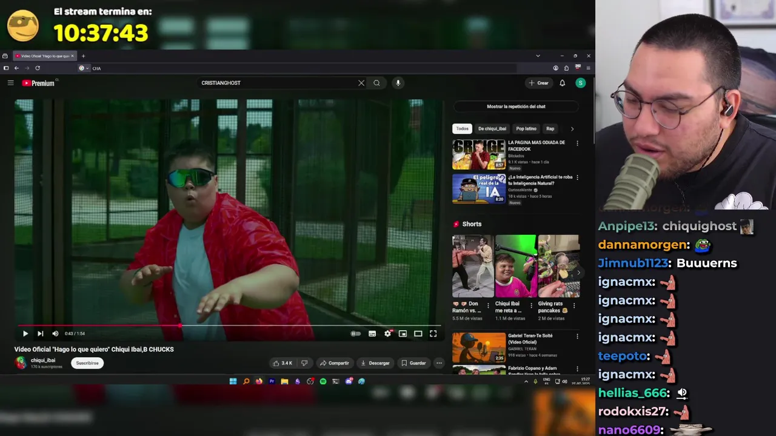Start voice search with the microphone
This screenshot has width=776, height=436.
398,83
